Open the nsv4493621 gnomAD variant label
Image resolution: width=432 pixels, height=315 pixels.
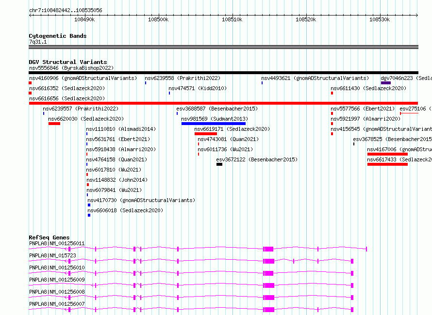[315, 78]
